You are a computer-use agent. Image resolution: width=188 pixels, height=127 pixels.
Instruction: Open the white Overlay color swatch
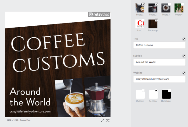[x=140, y=94]
